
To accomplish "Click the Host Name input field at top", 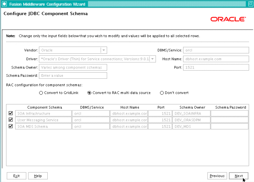I will tap(216, 59).
